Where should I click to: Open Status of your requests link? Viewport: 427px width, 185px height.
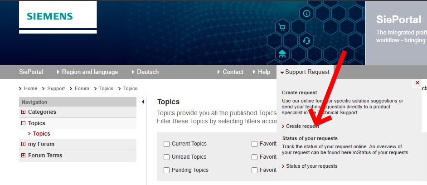(311, 166)
